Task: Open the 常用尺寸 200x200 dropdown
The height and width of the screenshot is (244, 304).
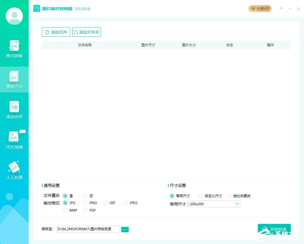Action: pos(214,204)
